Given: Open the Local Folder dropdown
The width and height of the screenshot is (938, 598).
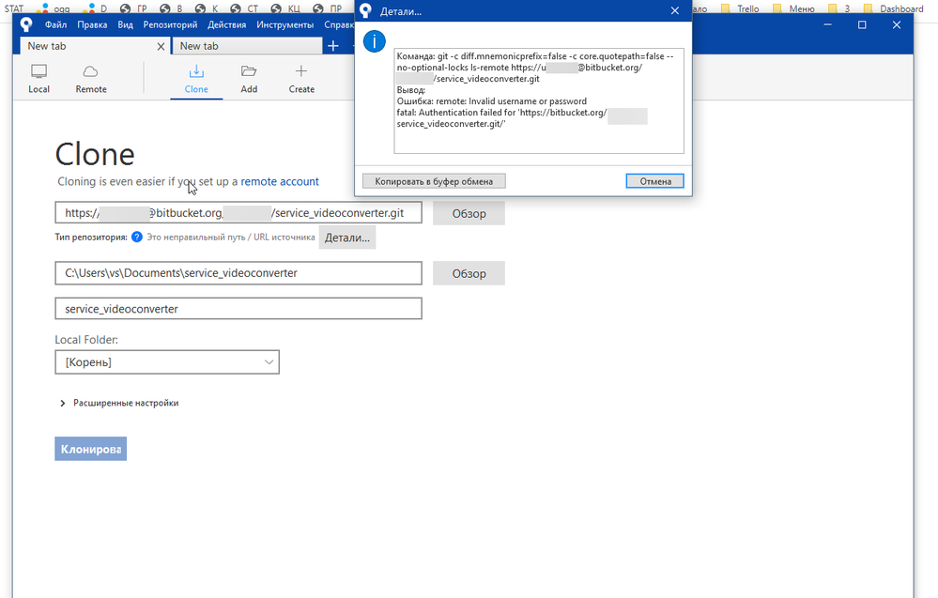Looking at the screenshot, I should (x=167, y=362).
